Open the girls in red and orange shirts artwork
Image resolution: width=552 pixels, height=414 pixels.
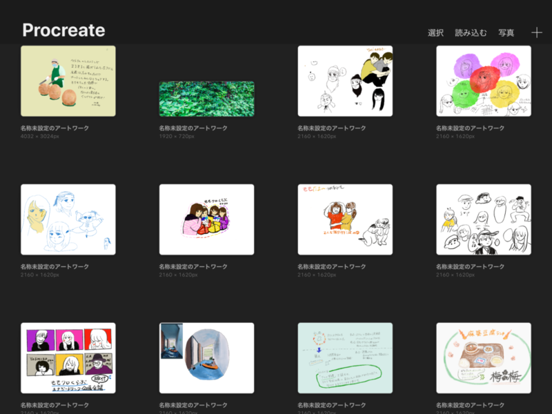click(x=345, y=219)
